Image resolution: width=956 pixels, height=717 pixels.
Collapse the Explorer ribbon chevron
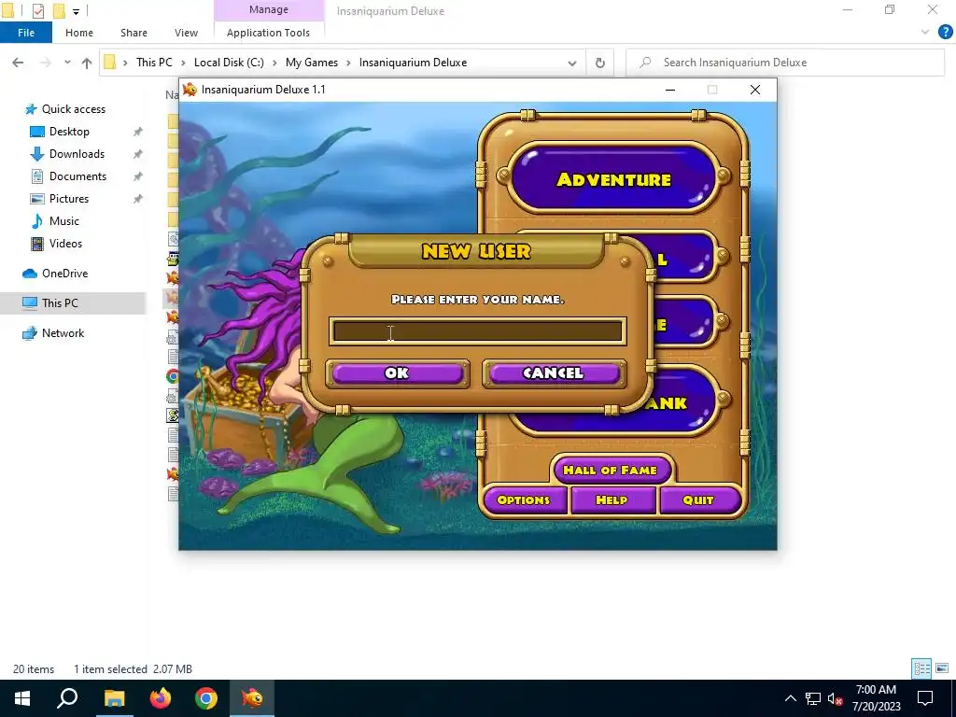(x=925, y=33)
